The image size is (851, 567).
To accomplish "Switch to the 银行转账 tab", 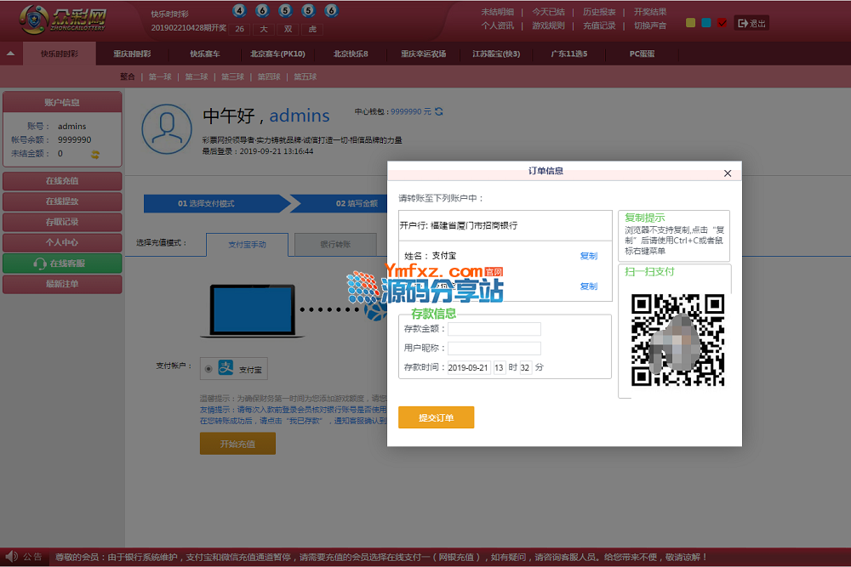I will point(334,244).
